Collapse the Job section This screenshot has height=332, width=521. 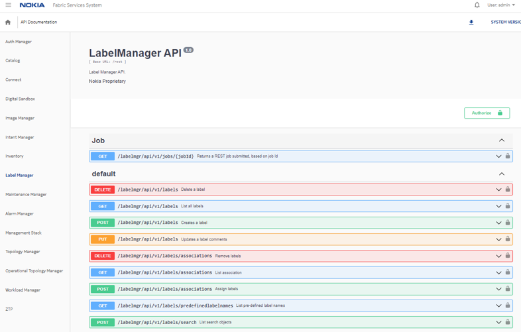(502, 140)
